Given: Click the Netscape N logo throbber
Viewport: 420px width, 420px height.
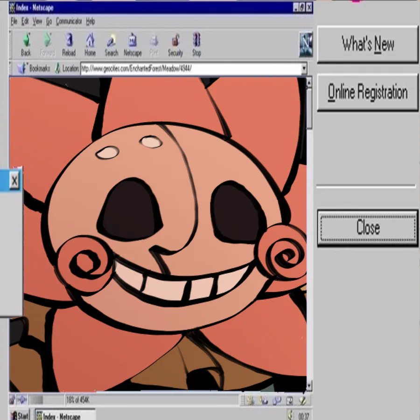Looking at the screenshot, I should [306, 44].
